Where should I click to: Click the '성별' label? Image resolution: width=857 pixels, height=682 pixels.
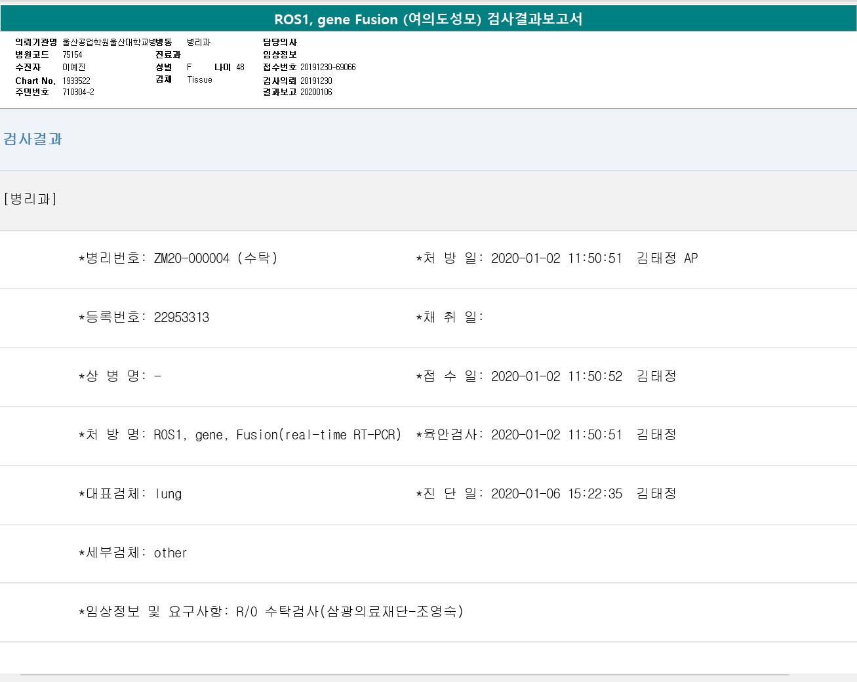click(x=164, y=67)
